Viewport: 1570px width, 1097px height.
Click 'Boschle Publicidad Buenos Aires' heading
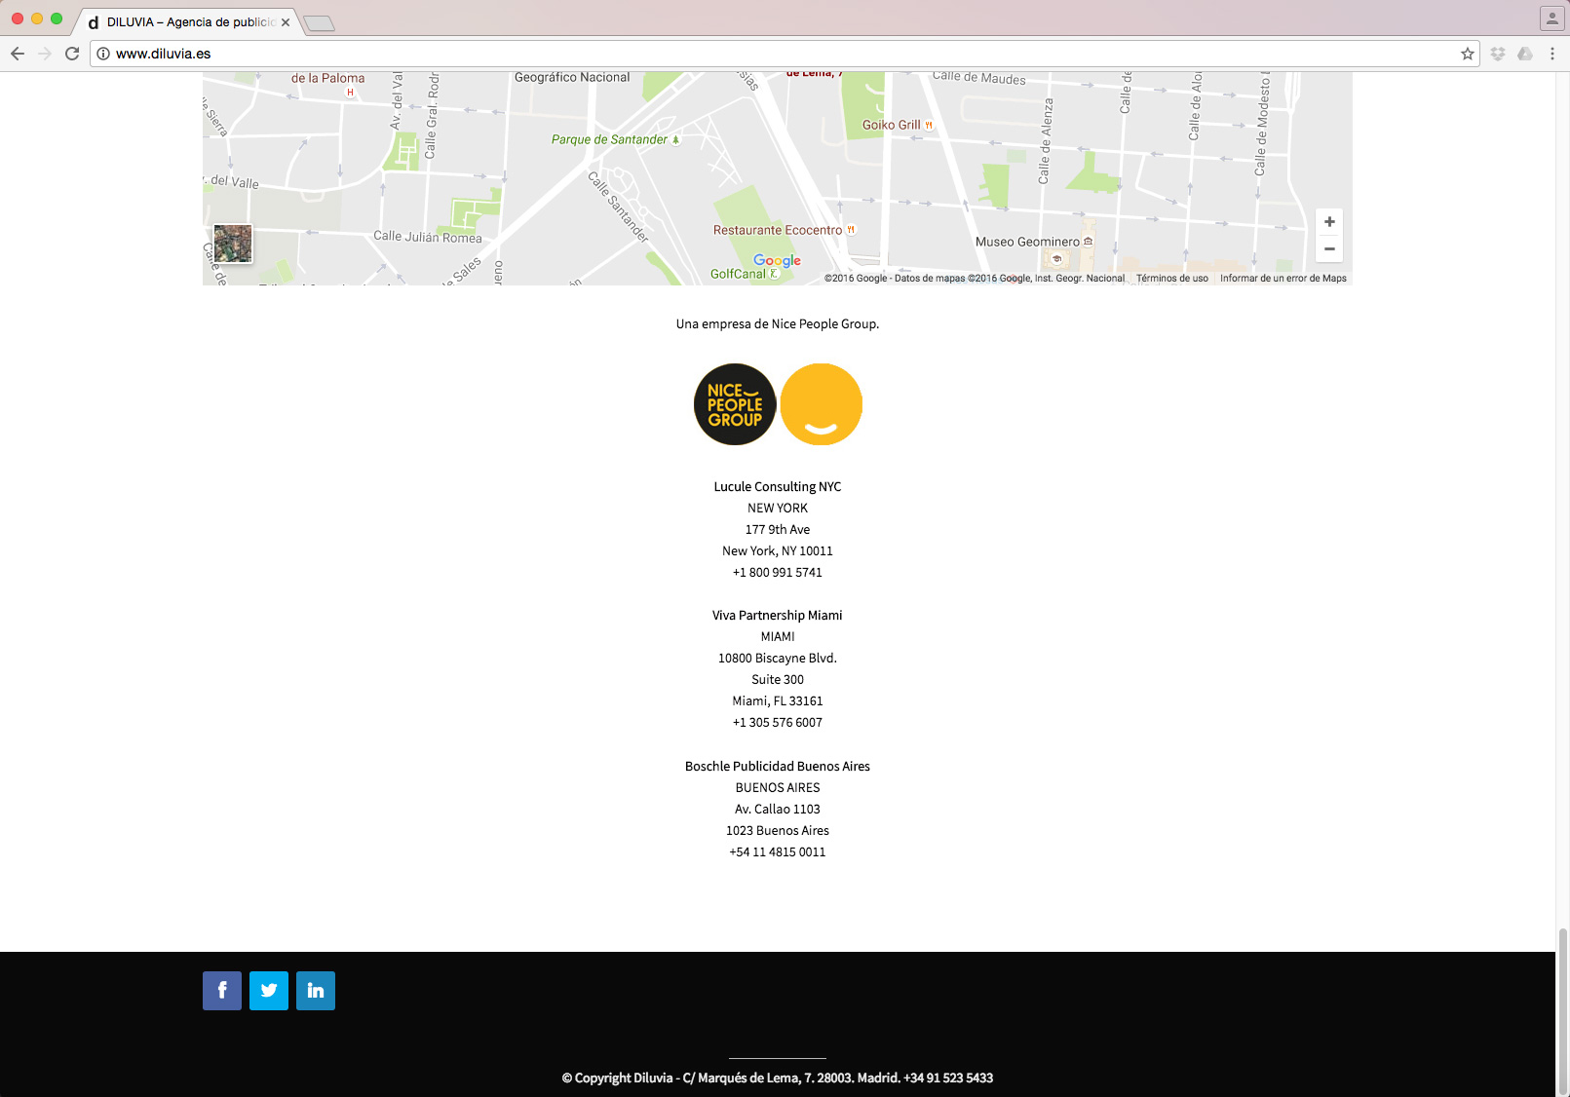coord(778,766)
